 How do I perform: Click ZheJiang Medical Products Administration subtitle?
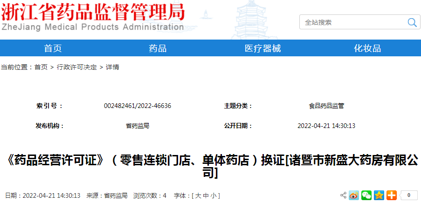pyautogui.click(x=93, y=27)
